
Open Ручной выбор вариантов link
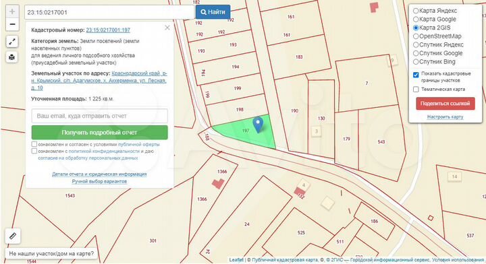[x=99, y=181]
